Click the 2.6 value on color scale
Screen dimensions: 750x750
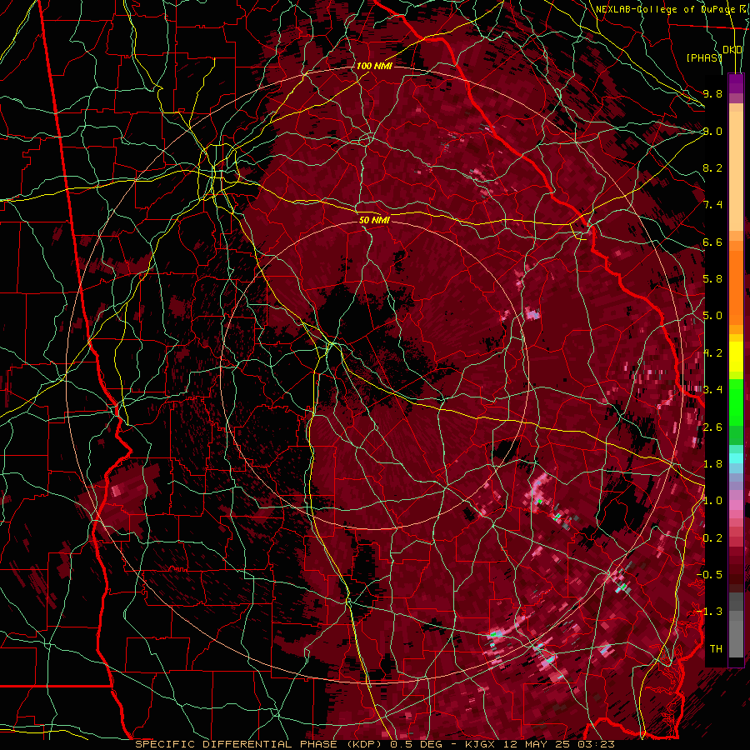pos(712,427)
